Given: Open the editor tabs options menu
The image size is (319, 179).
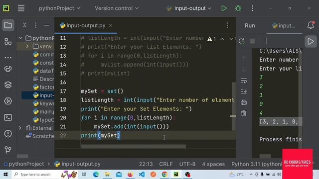Looking at the screenshot, I should tap(227, 25).
